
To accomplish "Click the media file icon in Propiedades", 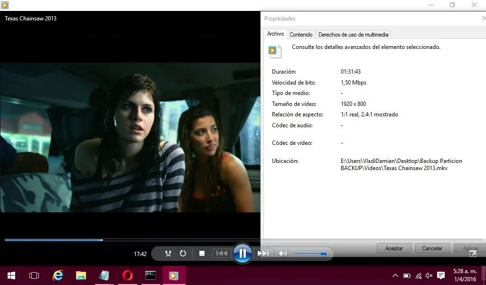I will click(x=275, y=51).
